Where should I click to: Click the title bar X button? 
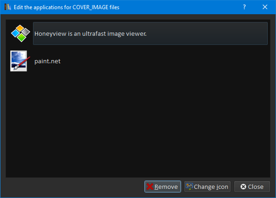click(x=265, y=7)
